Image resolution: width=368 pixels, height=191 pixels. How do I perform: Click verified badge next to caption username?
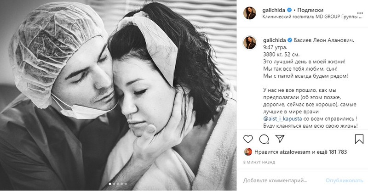point(290,40)
